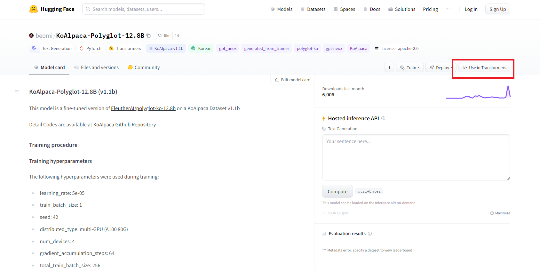Select the Korean language tag
Image resolution: width=540 pixels, height=271 pixels.
click(201, 48)
